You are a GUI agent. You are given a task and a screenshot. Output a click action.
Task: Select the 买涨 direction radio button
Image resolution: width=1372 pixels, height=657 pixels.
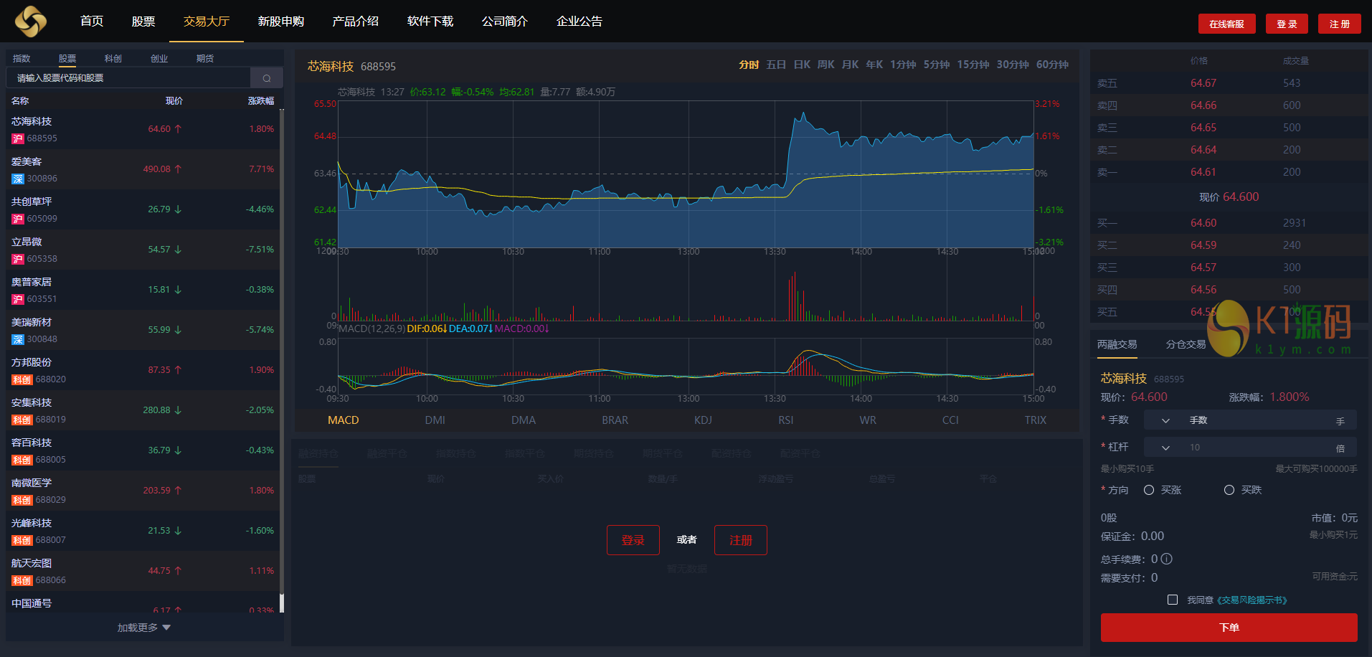(x=1149, y=490)
